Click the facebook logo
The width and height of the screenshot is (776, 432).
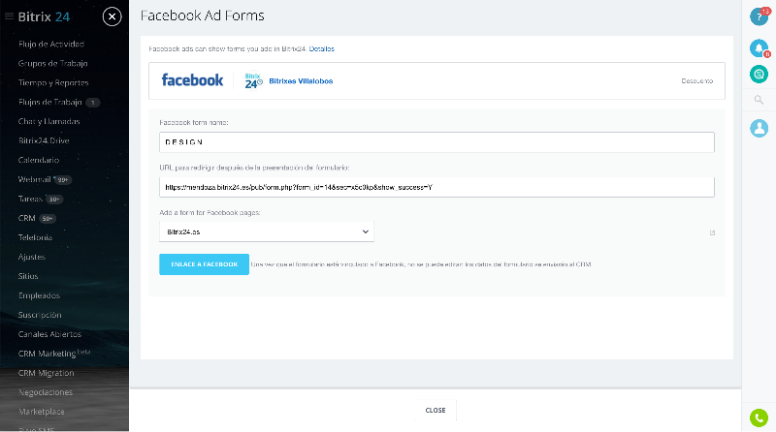pyautogui.click(x=192, y=80)
